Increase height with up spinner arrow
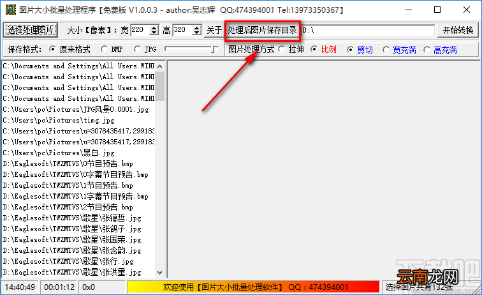This screenshot has height=295, width=482. (197, 27)
